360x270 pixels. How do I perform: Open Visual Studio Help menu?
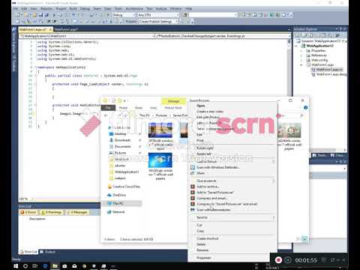[x=188, y=9]
